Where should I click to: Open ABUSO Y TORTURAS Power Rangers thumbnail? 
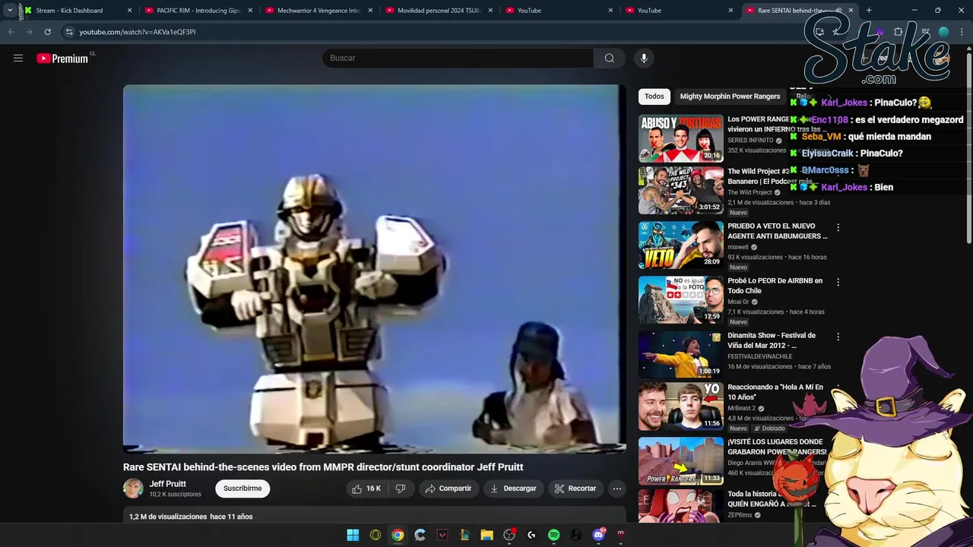point(681,138)
